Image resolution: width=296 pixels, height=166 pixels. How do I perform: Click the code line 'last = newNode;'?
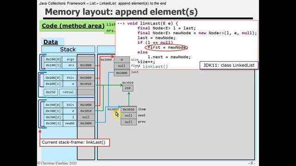[156, 38]
